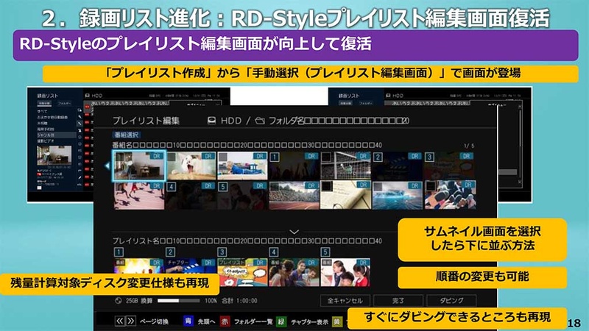Select the プレイリスト comic thumbnail in playlist row
This screenshot has width=589, height=331.
pyautogui.click(x=242, y=272)
